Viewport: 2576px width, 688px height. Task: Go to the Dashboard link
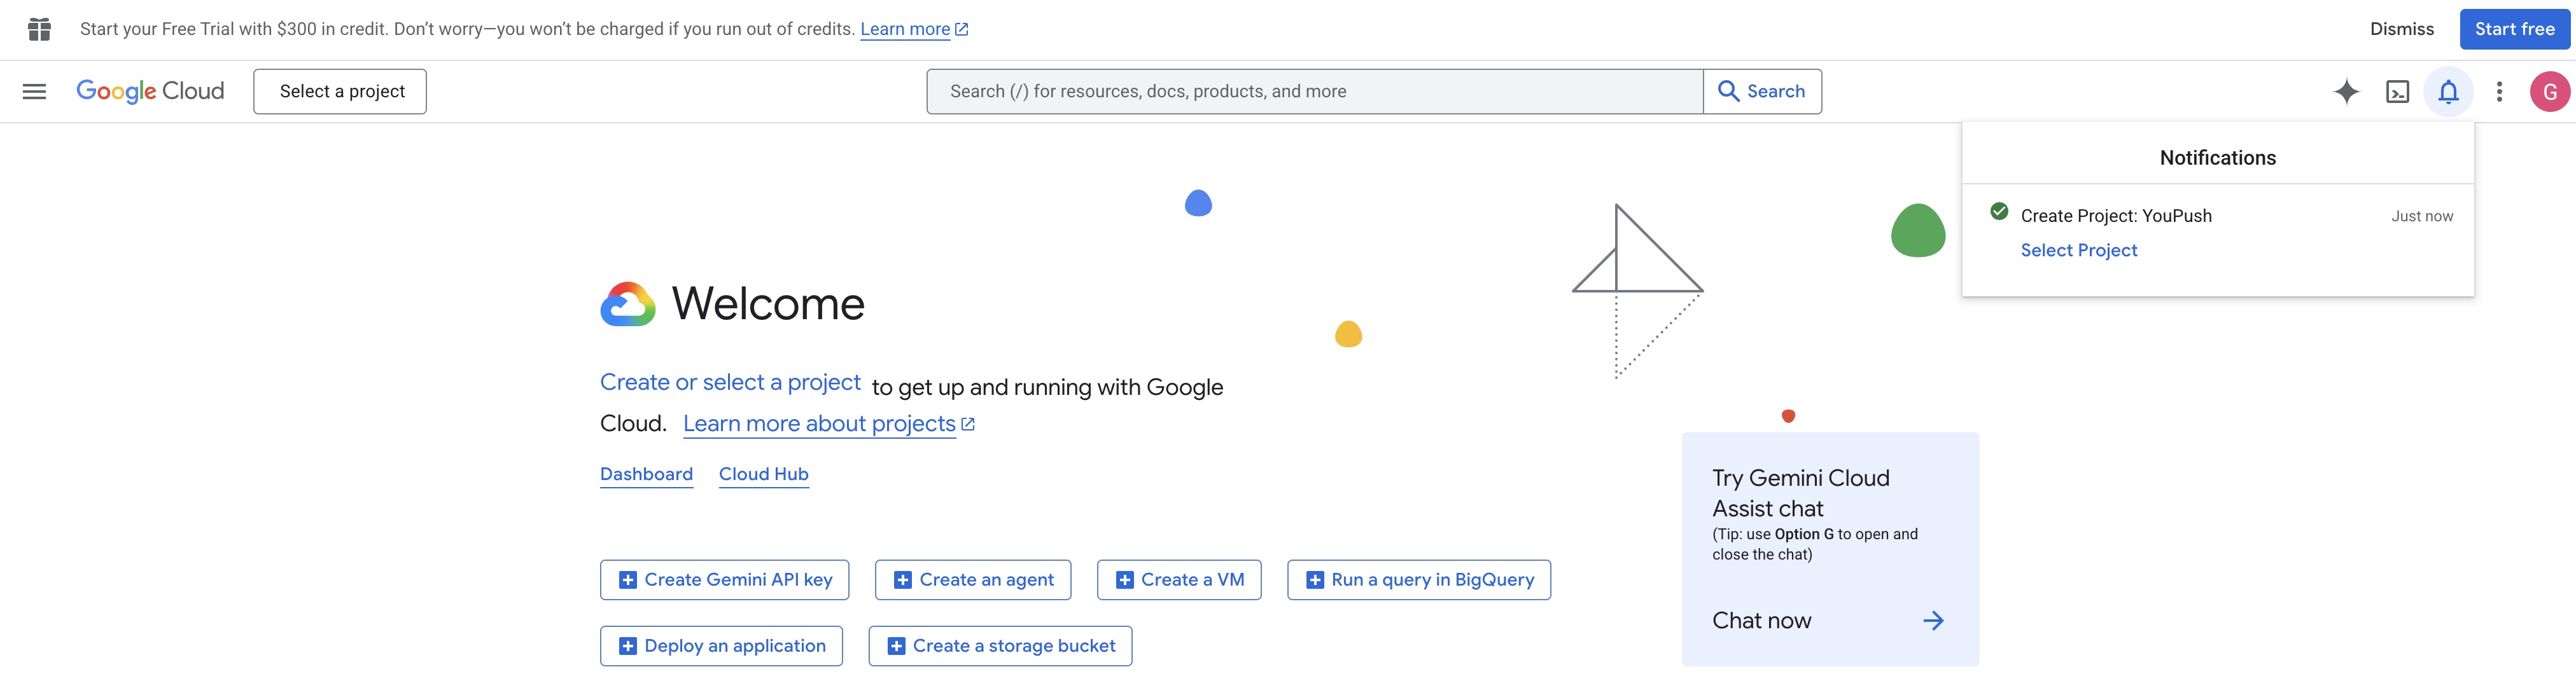coord(646,474)
